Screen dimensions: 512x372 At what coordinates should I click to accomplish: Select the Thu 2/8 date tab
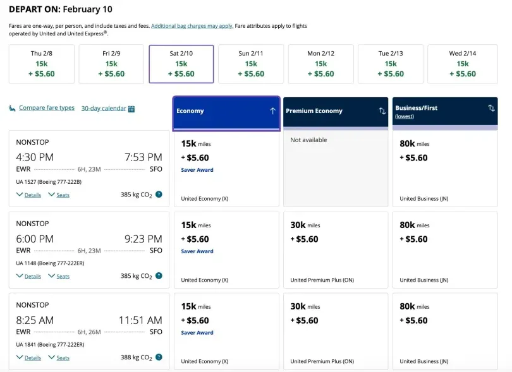tap(42, 64)
